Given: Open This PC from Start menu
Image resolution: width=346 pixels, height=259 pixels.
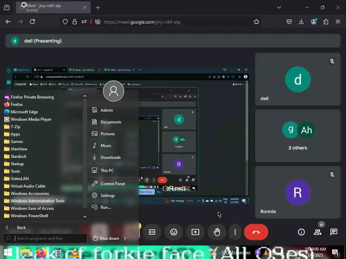Looking at the screenshot, I should click(x=103, y=170).
